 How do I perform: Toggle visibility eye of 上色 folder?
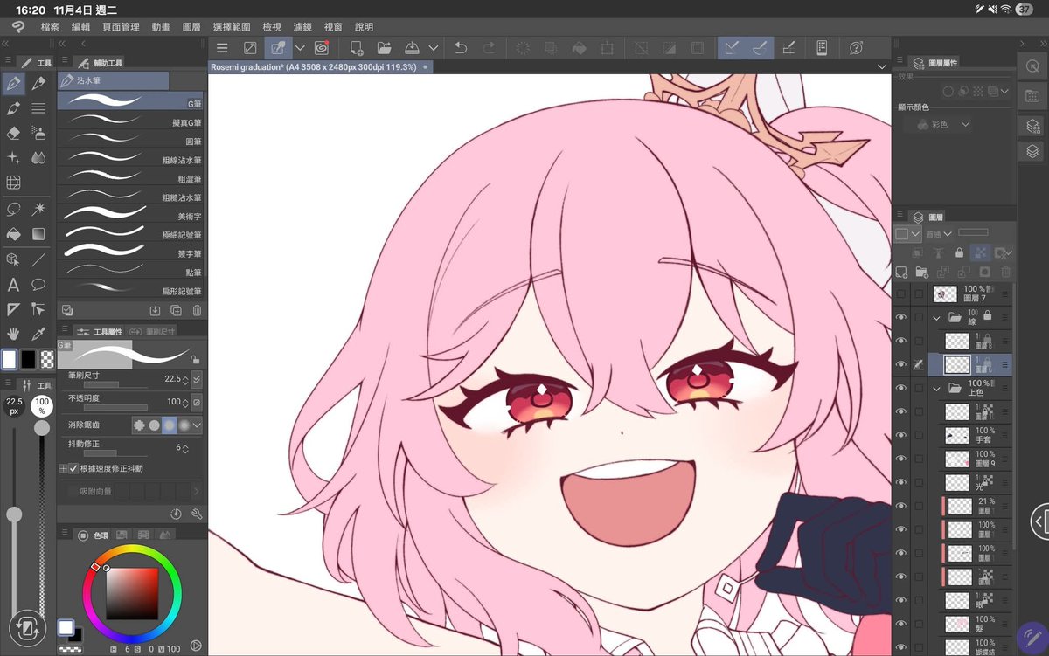tap(901, 387)
